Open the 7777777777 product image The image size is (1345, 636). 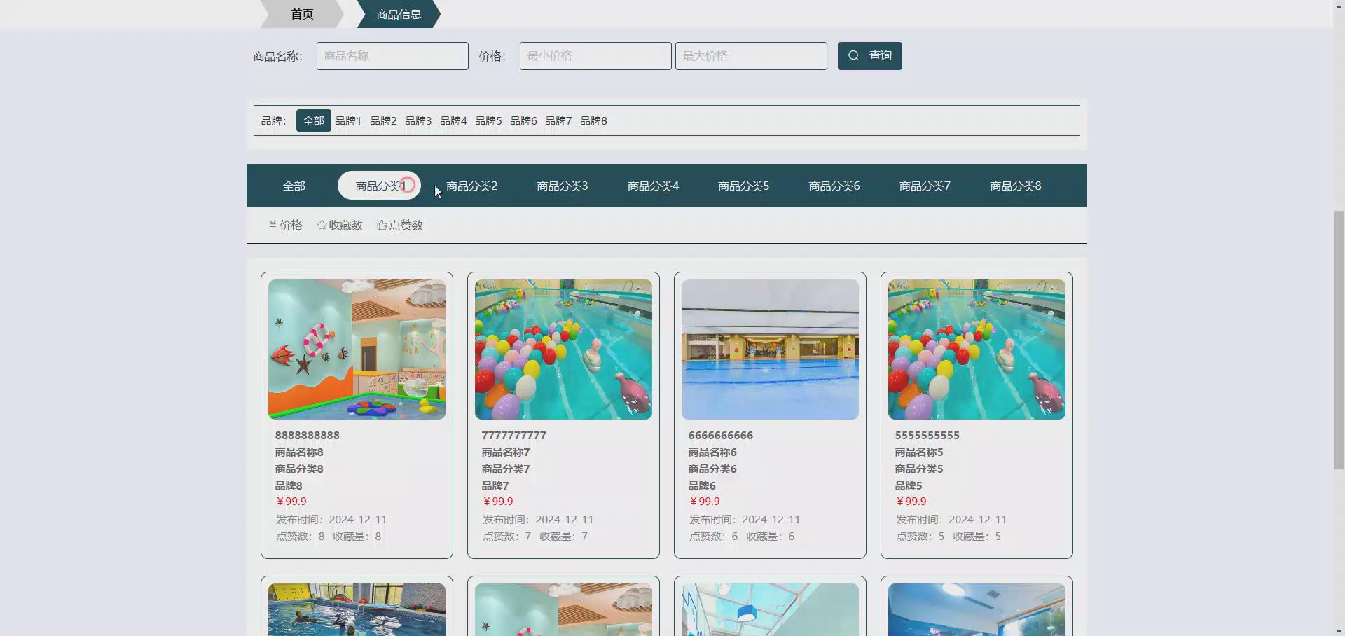tap(563, 350)
